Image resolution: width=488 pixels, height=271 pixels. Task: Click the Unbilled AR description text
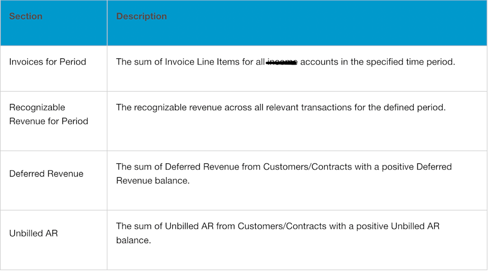coord(278,233)
